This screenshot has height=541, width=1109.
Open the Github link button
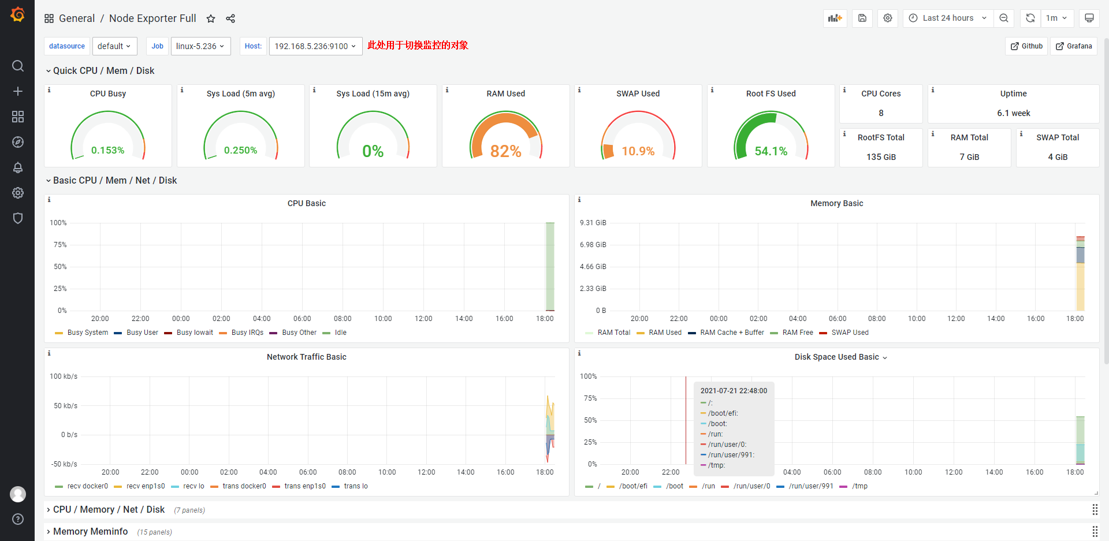click(x=1026, y=46)
